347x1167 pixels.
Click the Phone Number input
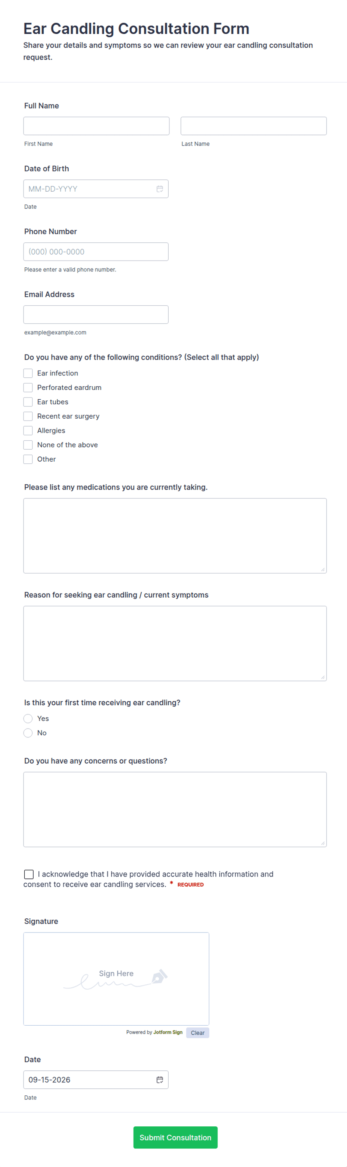96,251
